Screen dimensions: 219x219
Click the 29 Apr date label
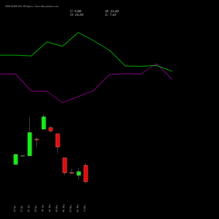point(35,208)
